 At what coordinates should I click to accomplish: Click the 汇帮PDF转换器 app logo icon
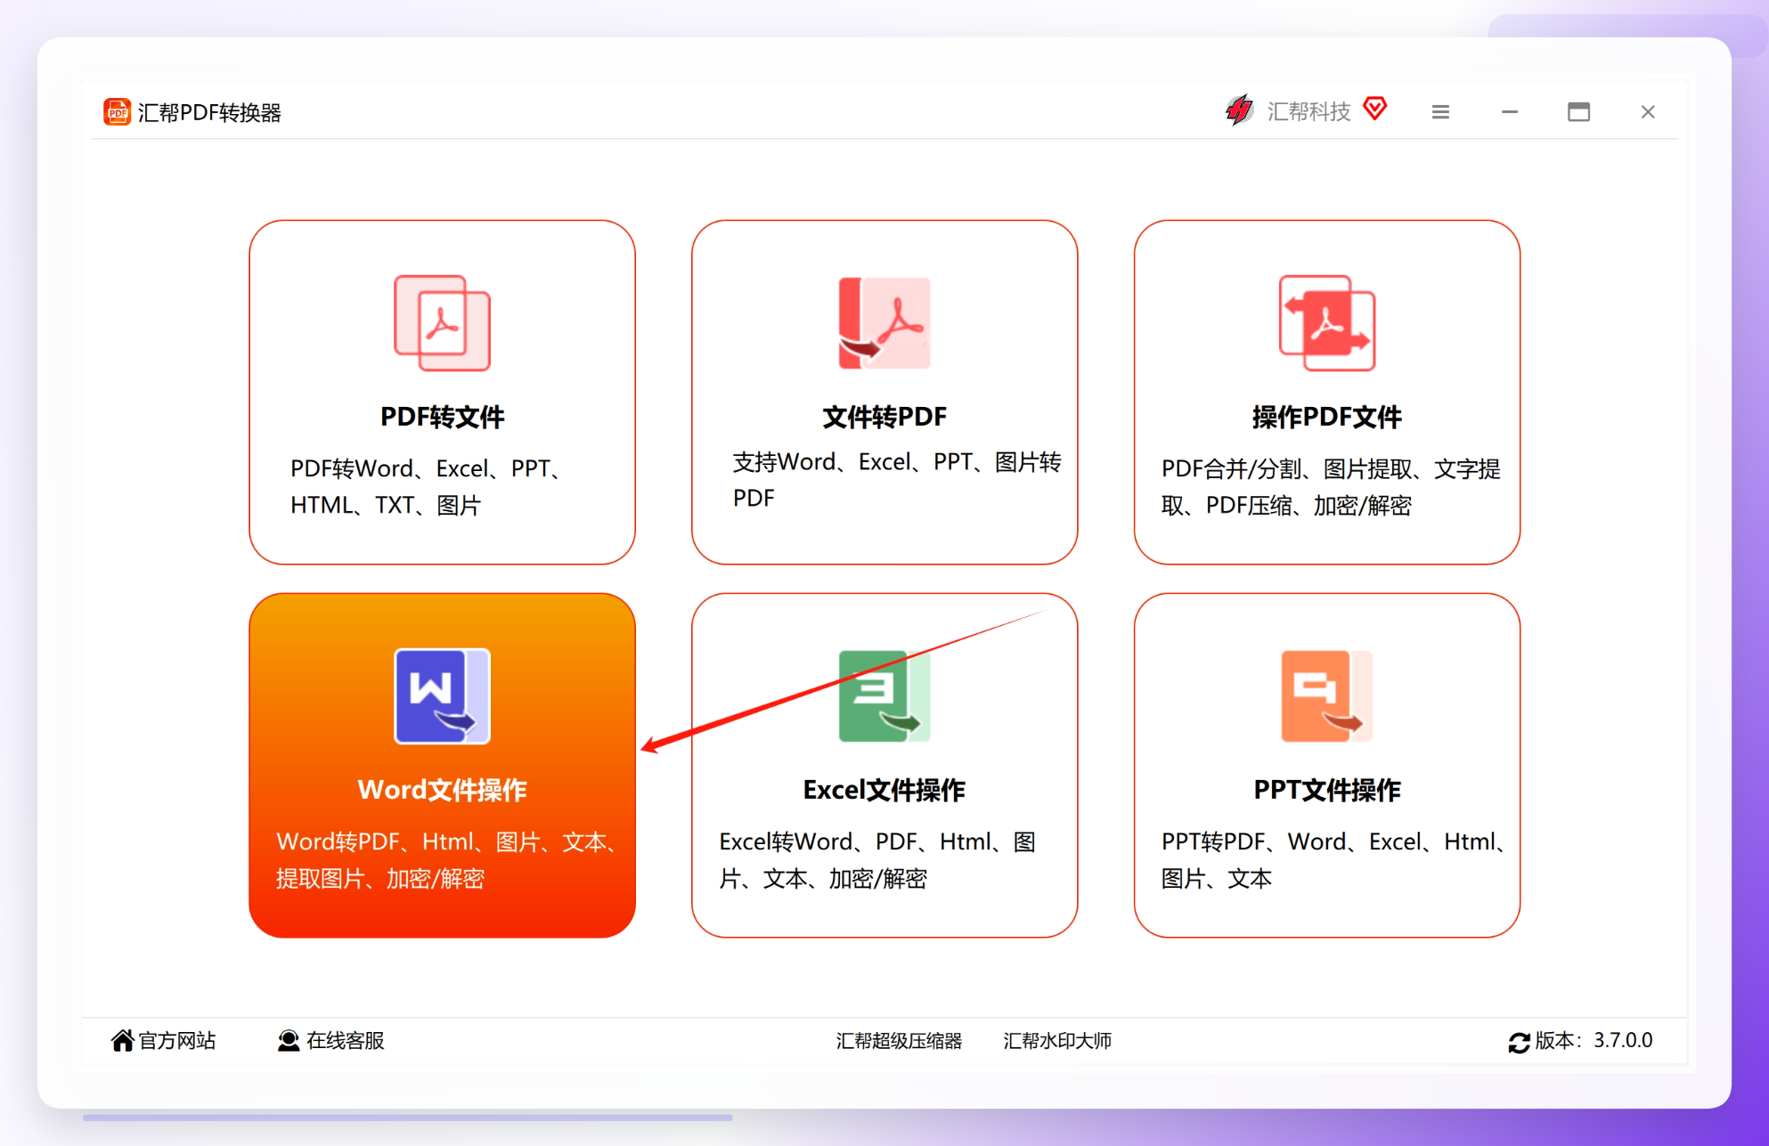click(117, 112)
